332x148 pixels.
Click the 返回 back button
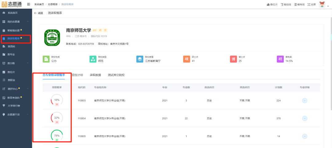pos(38,13)
